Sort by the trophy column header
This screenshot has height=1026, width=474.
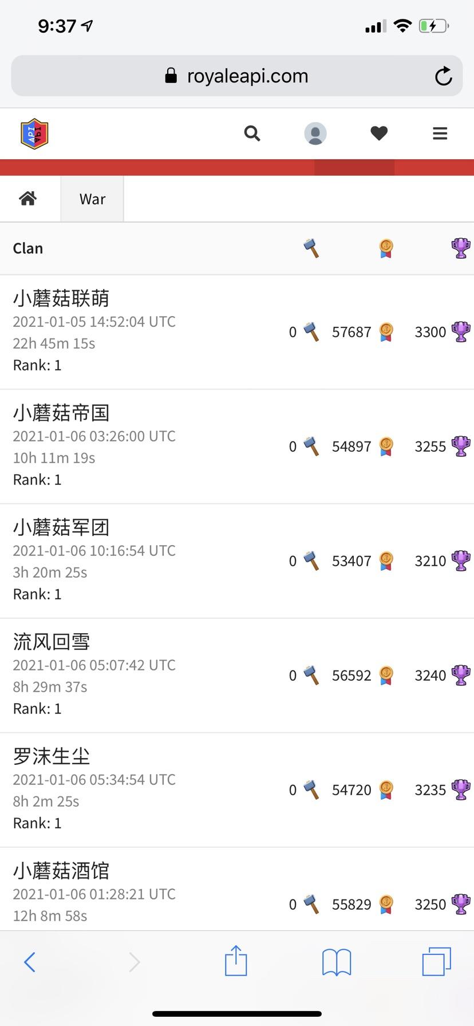[460, 248]
